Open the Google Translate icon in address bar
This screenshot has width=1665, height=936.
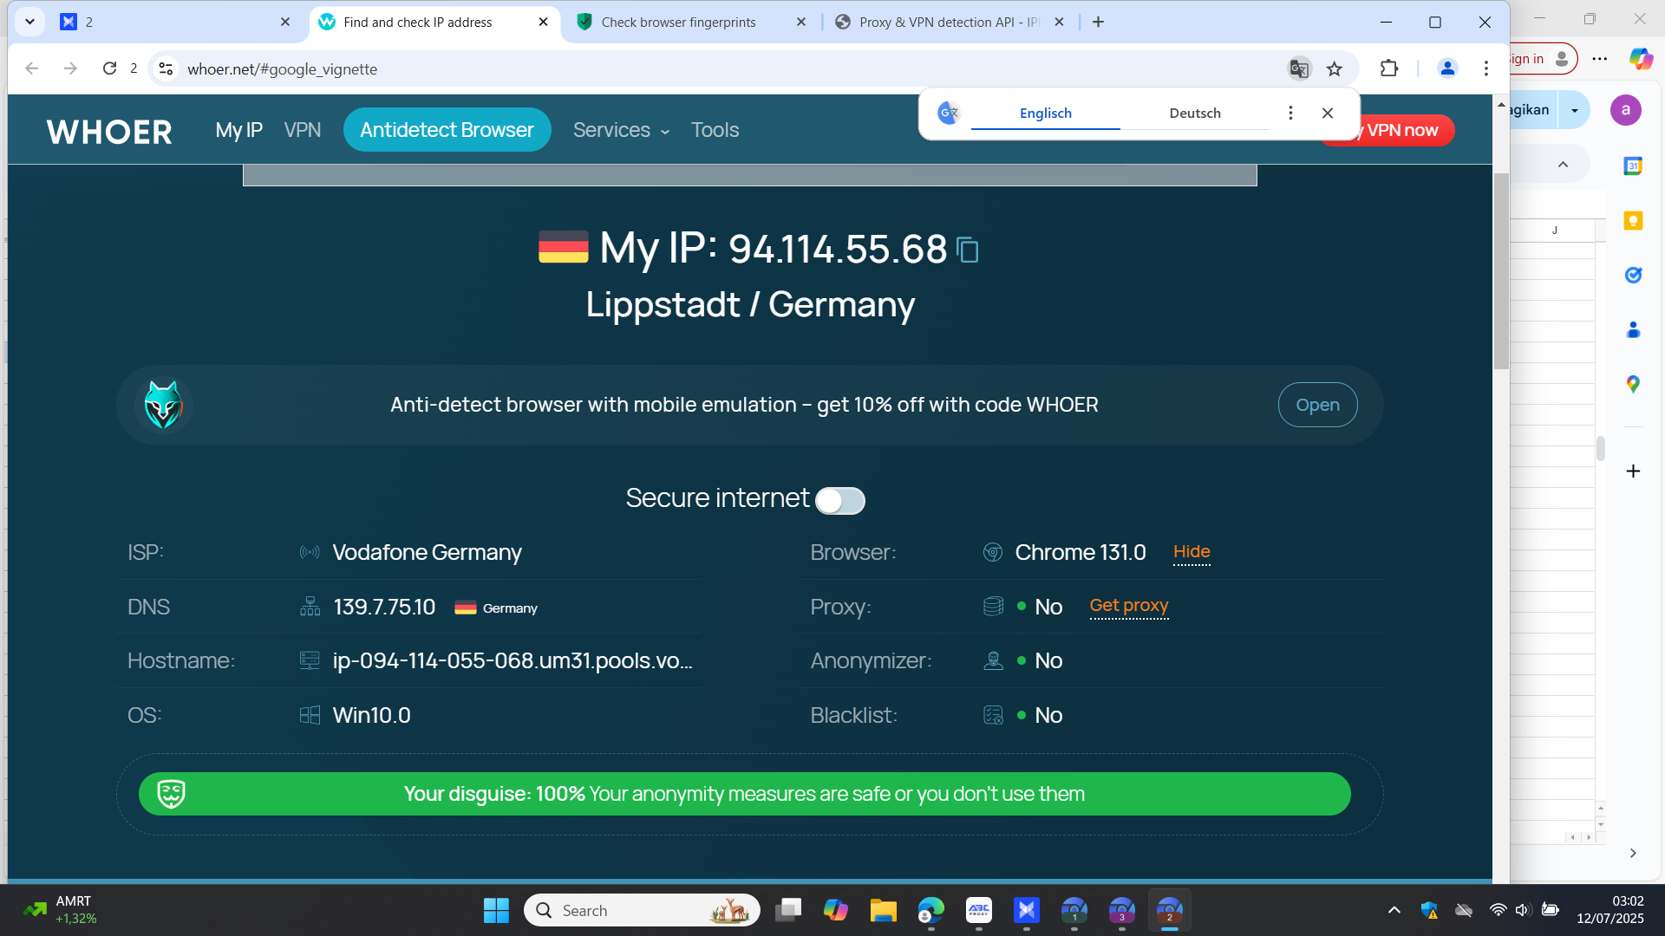(x=1298, y=68)
